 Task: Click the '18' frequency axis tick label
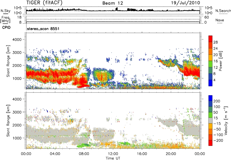(19, 17)
